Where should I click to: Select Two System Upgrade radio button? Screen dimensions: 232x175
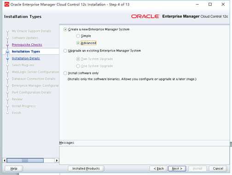click(x=78, y=59)
